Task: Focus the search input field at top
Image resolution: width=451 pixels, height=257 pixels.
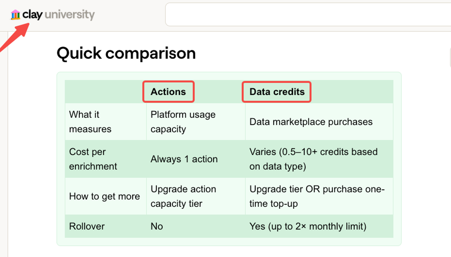Action: pyautogui.click(x=308, y=14)
